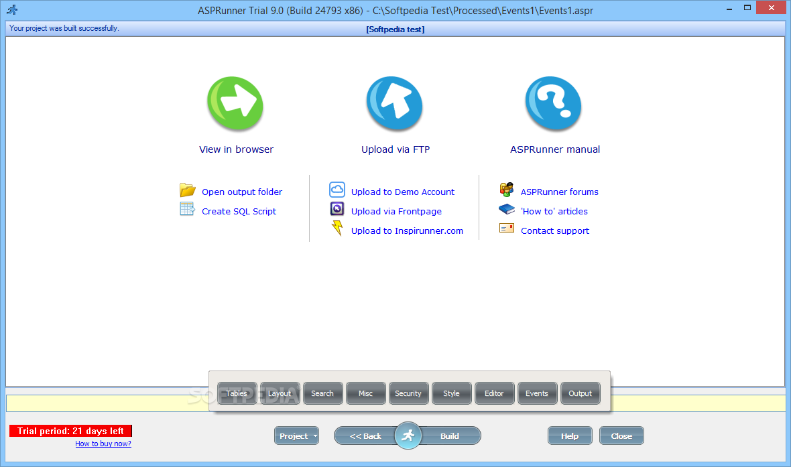Screen dimensions: 791x467
Task: Click the << Back button
Action: tap(365, 436)
